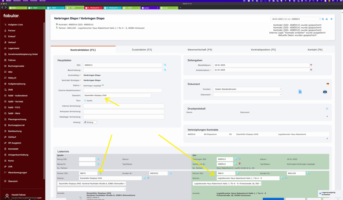Click the Tour Suche magnifier icon
This screenshot has height=200, width=343.
click(x=85, y=101)
